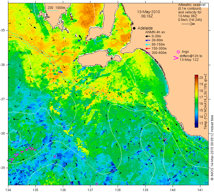Click the 06:16Z time text
Image resolution: width=214 pixels, height=193 pixels.
pyautogui.click(x=147, y=16)
